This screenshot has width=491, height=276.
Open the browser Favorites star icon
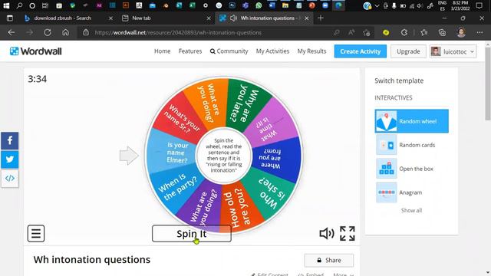(424, 32)
